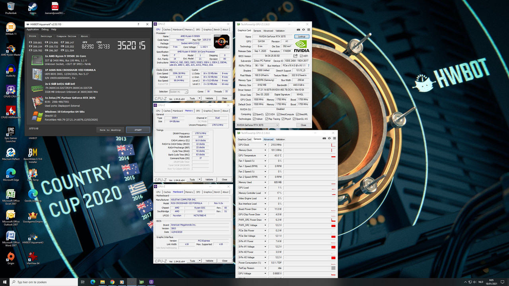Open Advanced tab in GPU-Z Graphics Card window

[x=268, y=31]
